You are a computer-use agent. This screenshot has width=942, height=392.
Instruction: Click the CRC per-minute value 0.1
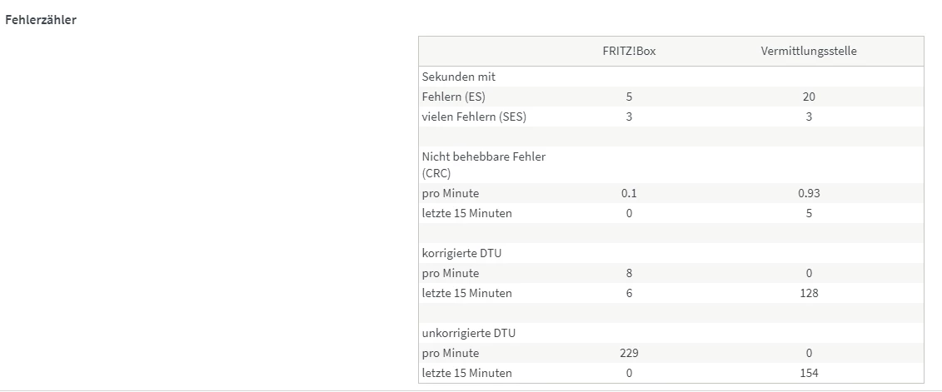click(x=629, y=193)
